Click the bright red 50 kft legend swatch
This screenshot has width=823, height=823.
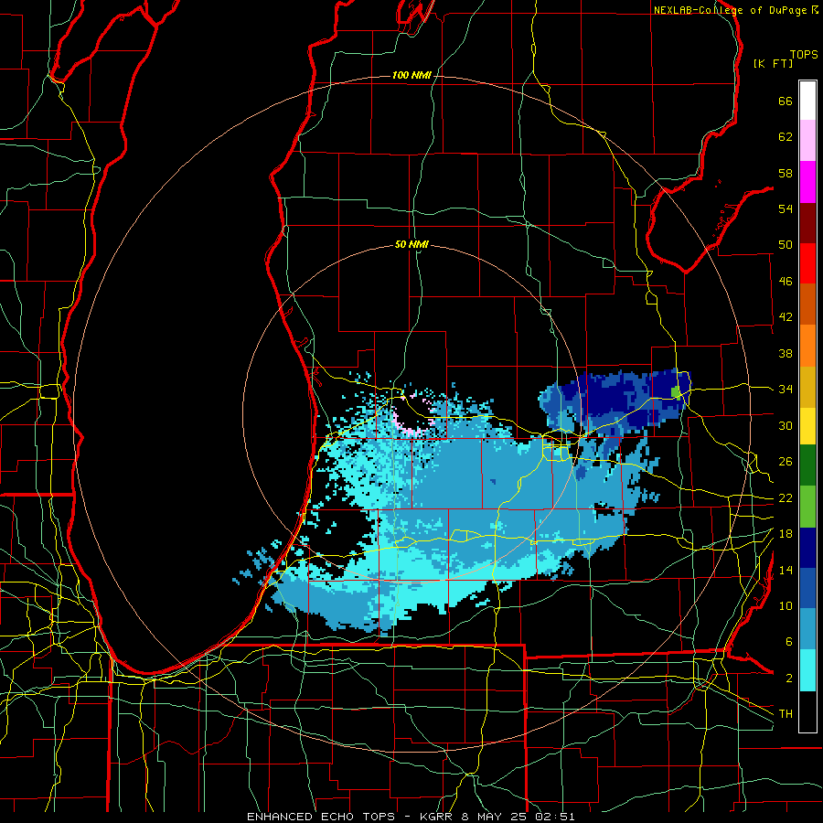pyautogui.click(x=807, y=263)
